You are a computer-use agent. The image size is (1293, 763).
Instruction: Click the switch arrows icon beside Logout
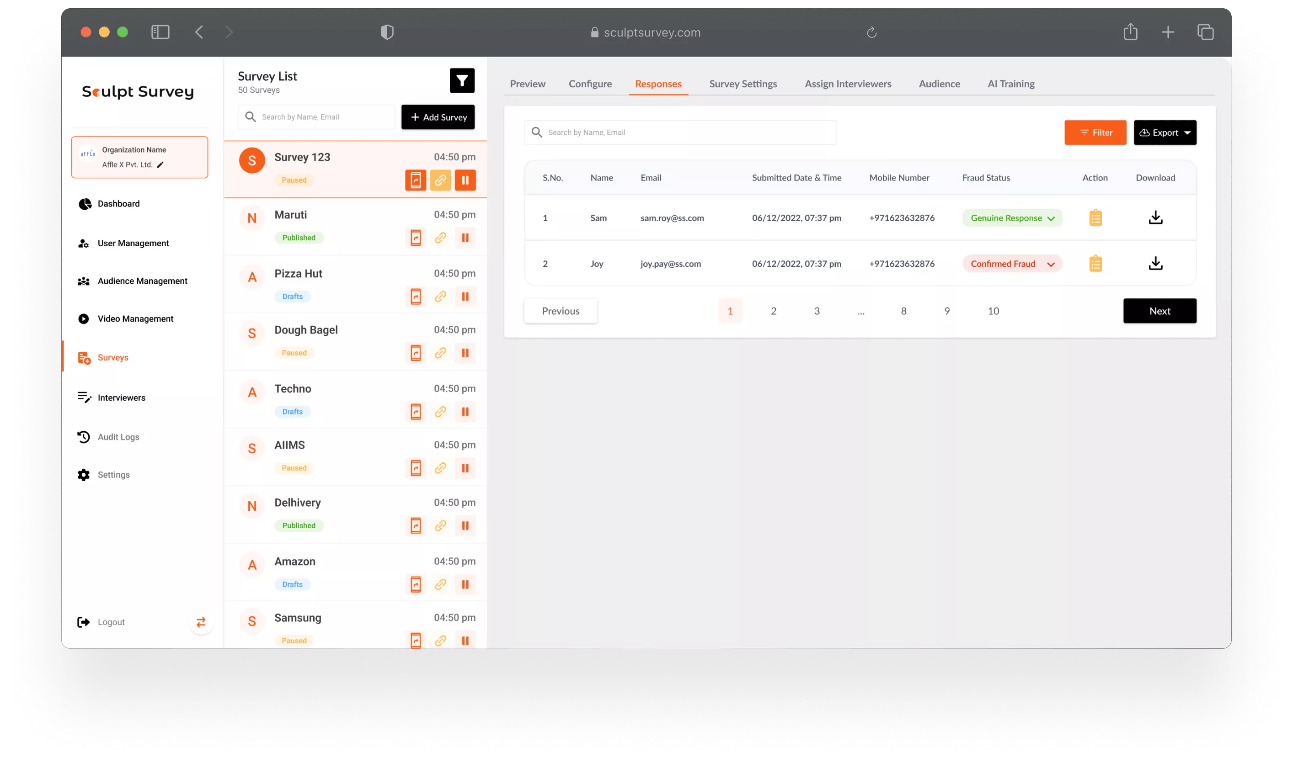(201, 622)
